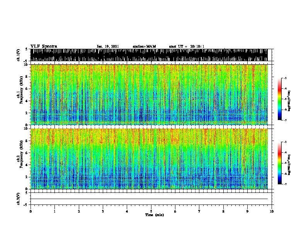The width and height of the screenshot is (306, 237).
Task: Click the time axis tick label "8"
Action: coord(223,211)
